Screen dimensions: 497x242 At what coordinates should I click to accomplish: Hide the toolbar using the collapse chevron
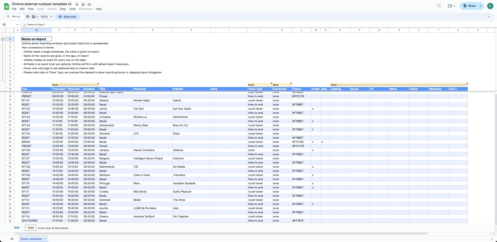488,17
